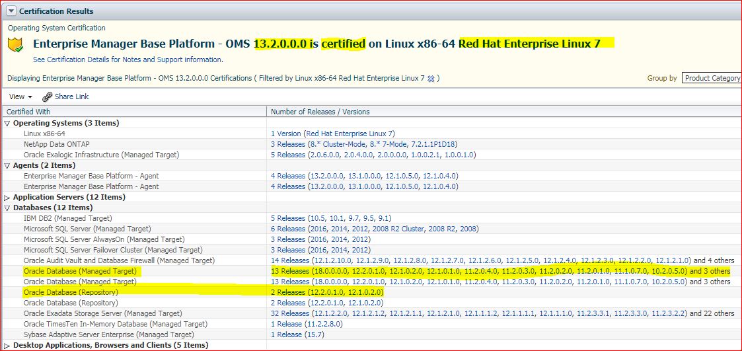Screen dimensions: 742x351
Task: Remove the Red Hat filter icon
Action: click(x=431, y=79)
